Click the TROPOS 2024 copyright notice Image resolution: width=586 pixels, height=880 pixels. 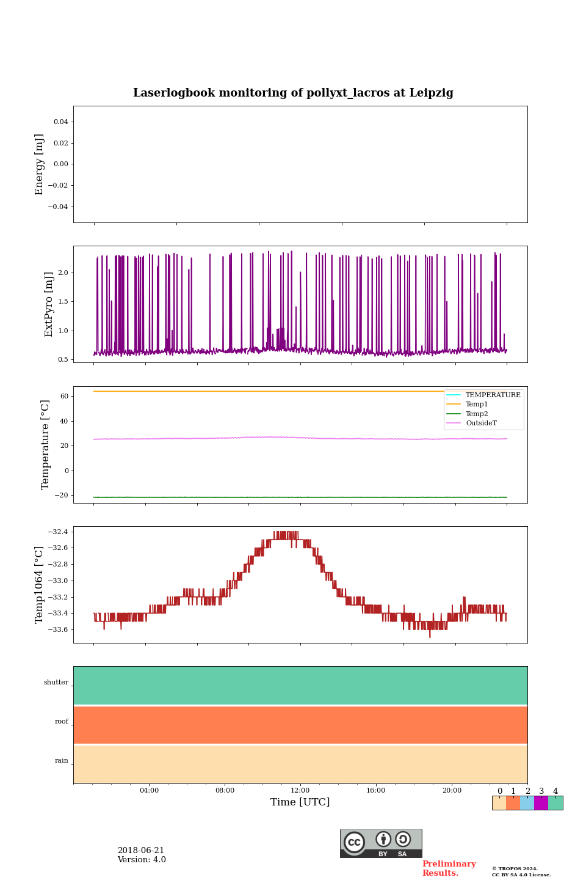521,871
